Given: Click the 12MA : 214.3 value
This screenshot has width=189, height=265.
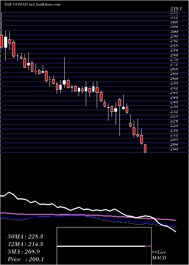Looking at the screenshot, I should pyautogui.click(x=25, y=244).
